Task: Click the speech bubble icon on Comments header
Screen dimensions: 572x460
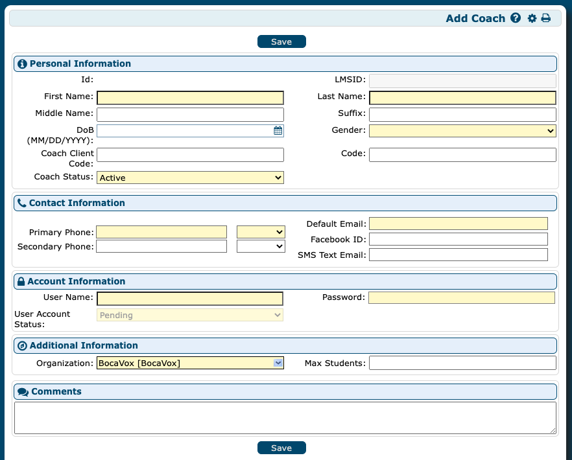Action: (x=22, y=391)
